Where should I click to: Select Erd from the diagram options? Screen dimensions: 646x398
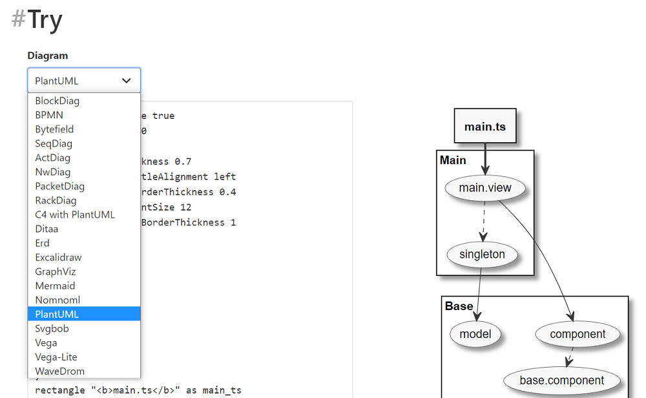coord(42,243)
